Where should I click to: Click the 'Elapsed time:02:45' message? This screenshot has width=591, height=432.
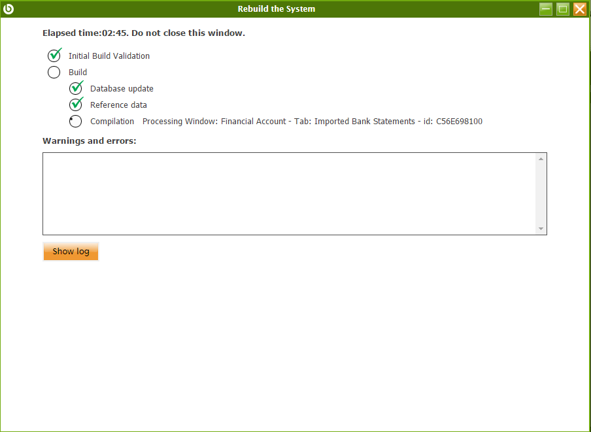(144, 33)
